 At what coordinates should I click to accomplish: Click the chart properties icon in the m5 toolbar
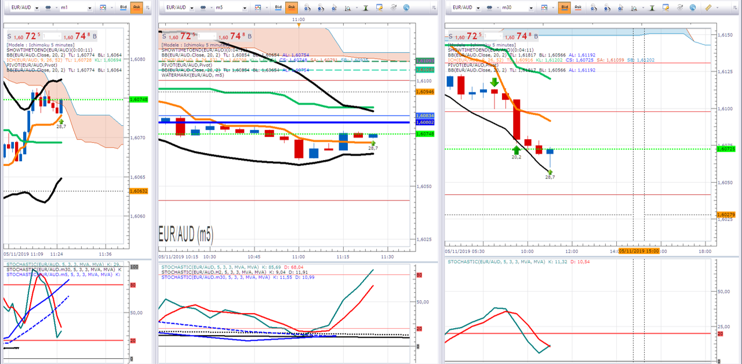tap(379, 8)
